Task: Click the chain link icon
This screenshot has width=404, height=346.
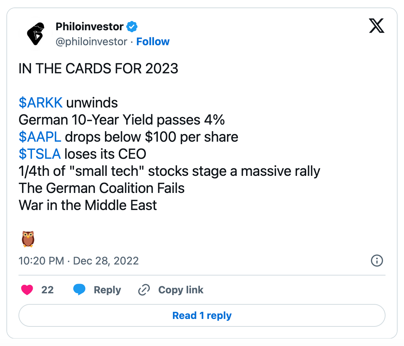Action: [x=144, y=290]
